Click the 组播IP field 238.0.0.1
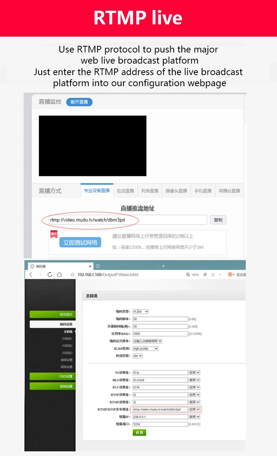The width and height of the screenshot is (277, 456). [160, 417]
